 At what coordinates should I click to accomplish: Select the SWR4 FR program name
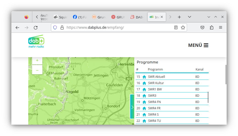point(154,108)
